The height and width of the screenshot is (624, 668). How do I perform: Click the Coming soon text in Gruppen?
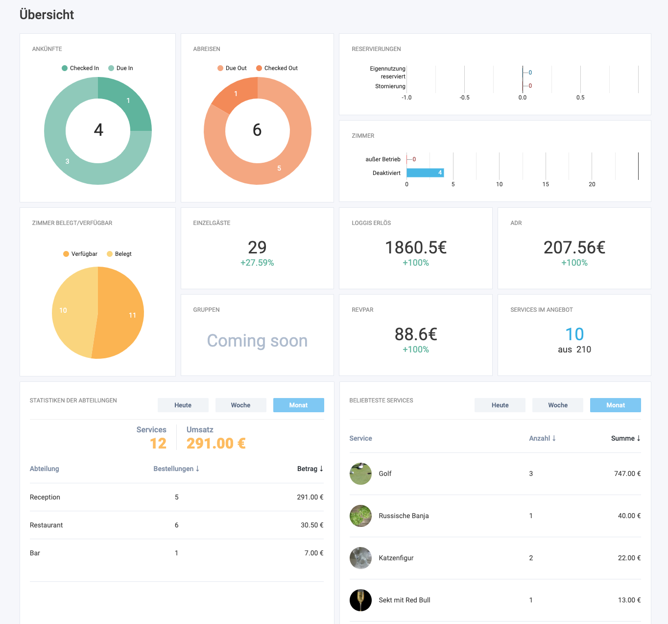click(257, 341)
